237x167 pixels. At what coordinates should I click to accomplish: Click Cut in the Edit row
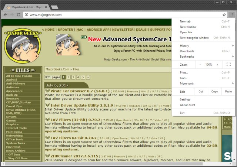point(201,91)
